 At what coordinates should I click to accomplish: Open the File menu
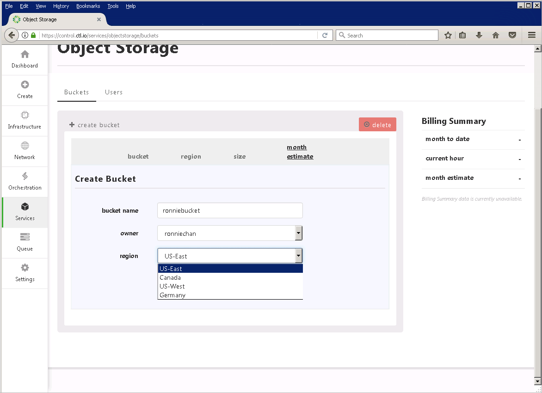[9, 6]
